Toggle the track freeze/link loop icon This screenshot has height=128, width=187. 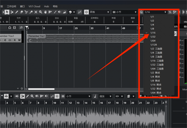(x=10, y=40)
